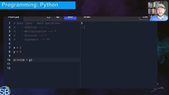The width and height of the screenshot is (169, 95).
Task: Click the presenter webcam thumbnail
Action: point(158,11)
